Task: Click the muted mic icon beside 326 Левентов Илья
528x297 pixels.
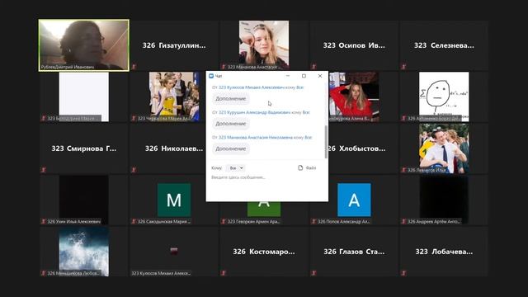Action: tap(403, 170)
